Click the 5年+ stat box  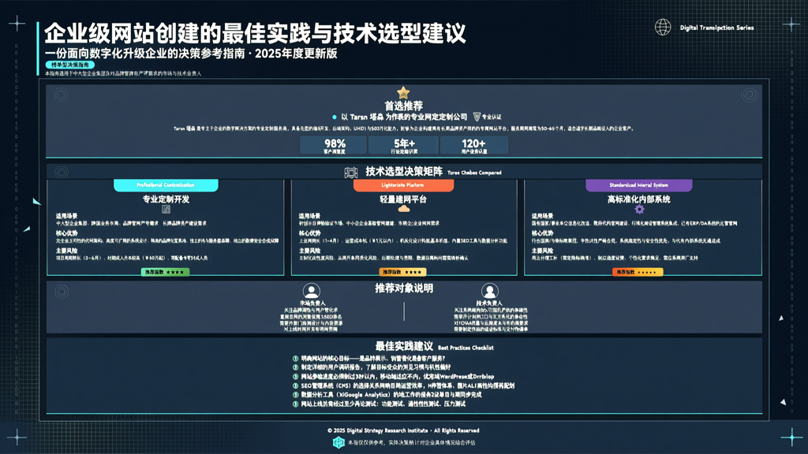click(x=404, y=146)
